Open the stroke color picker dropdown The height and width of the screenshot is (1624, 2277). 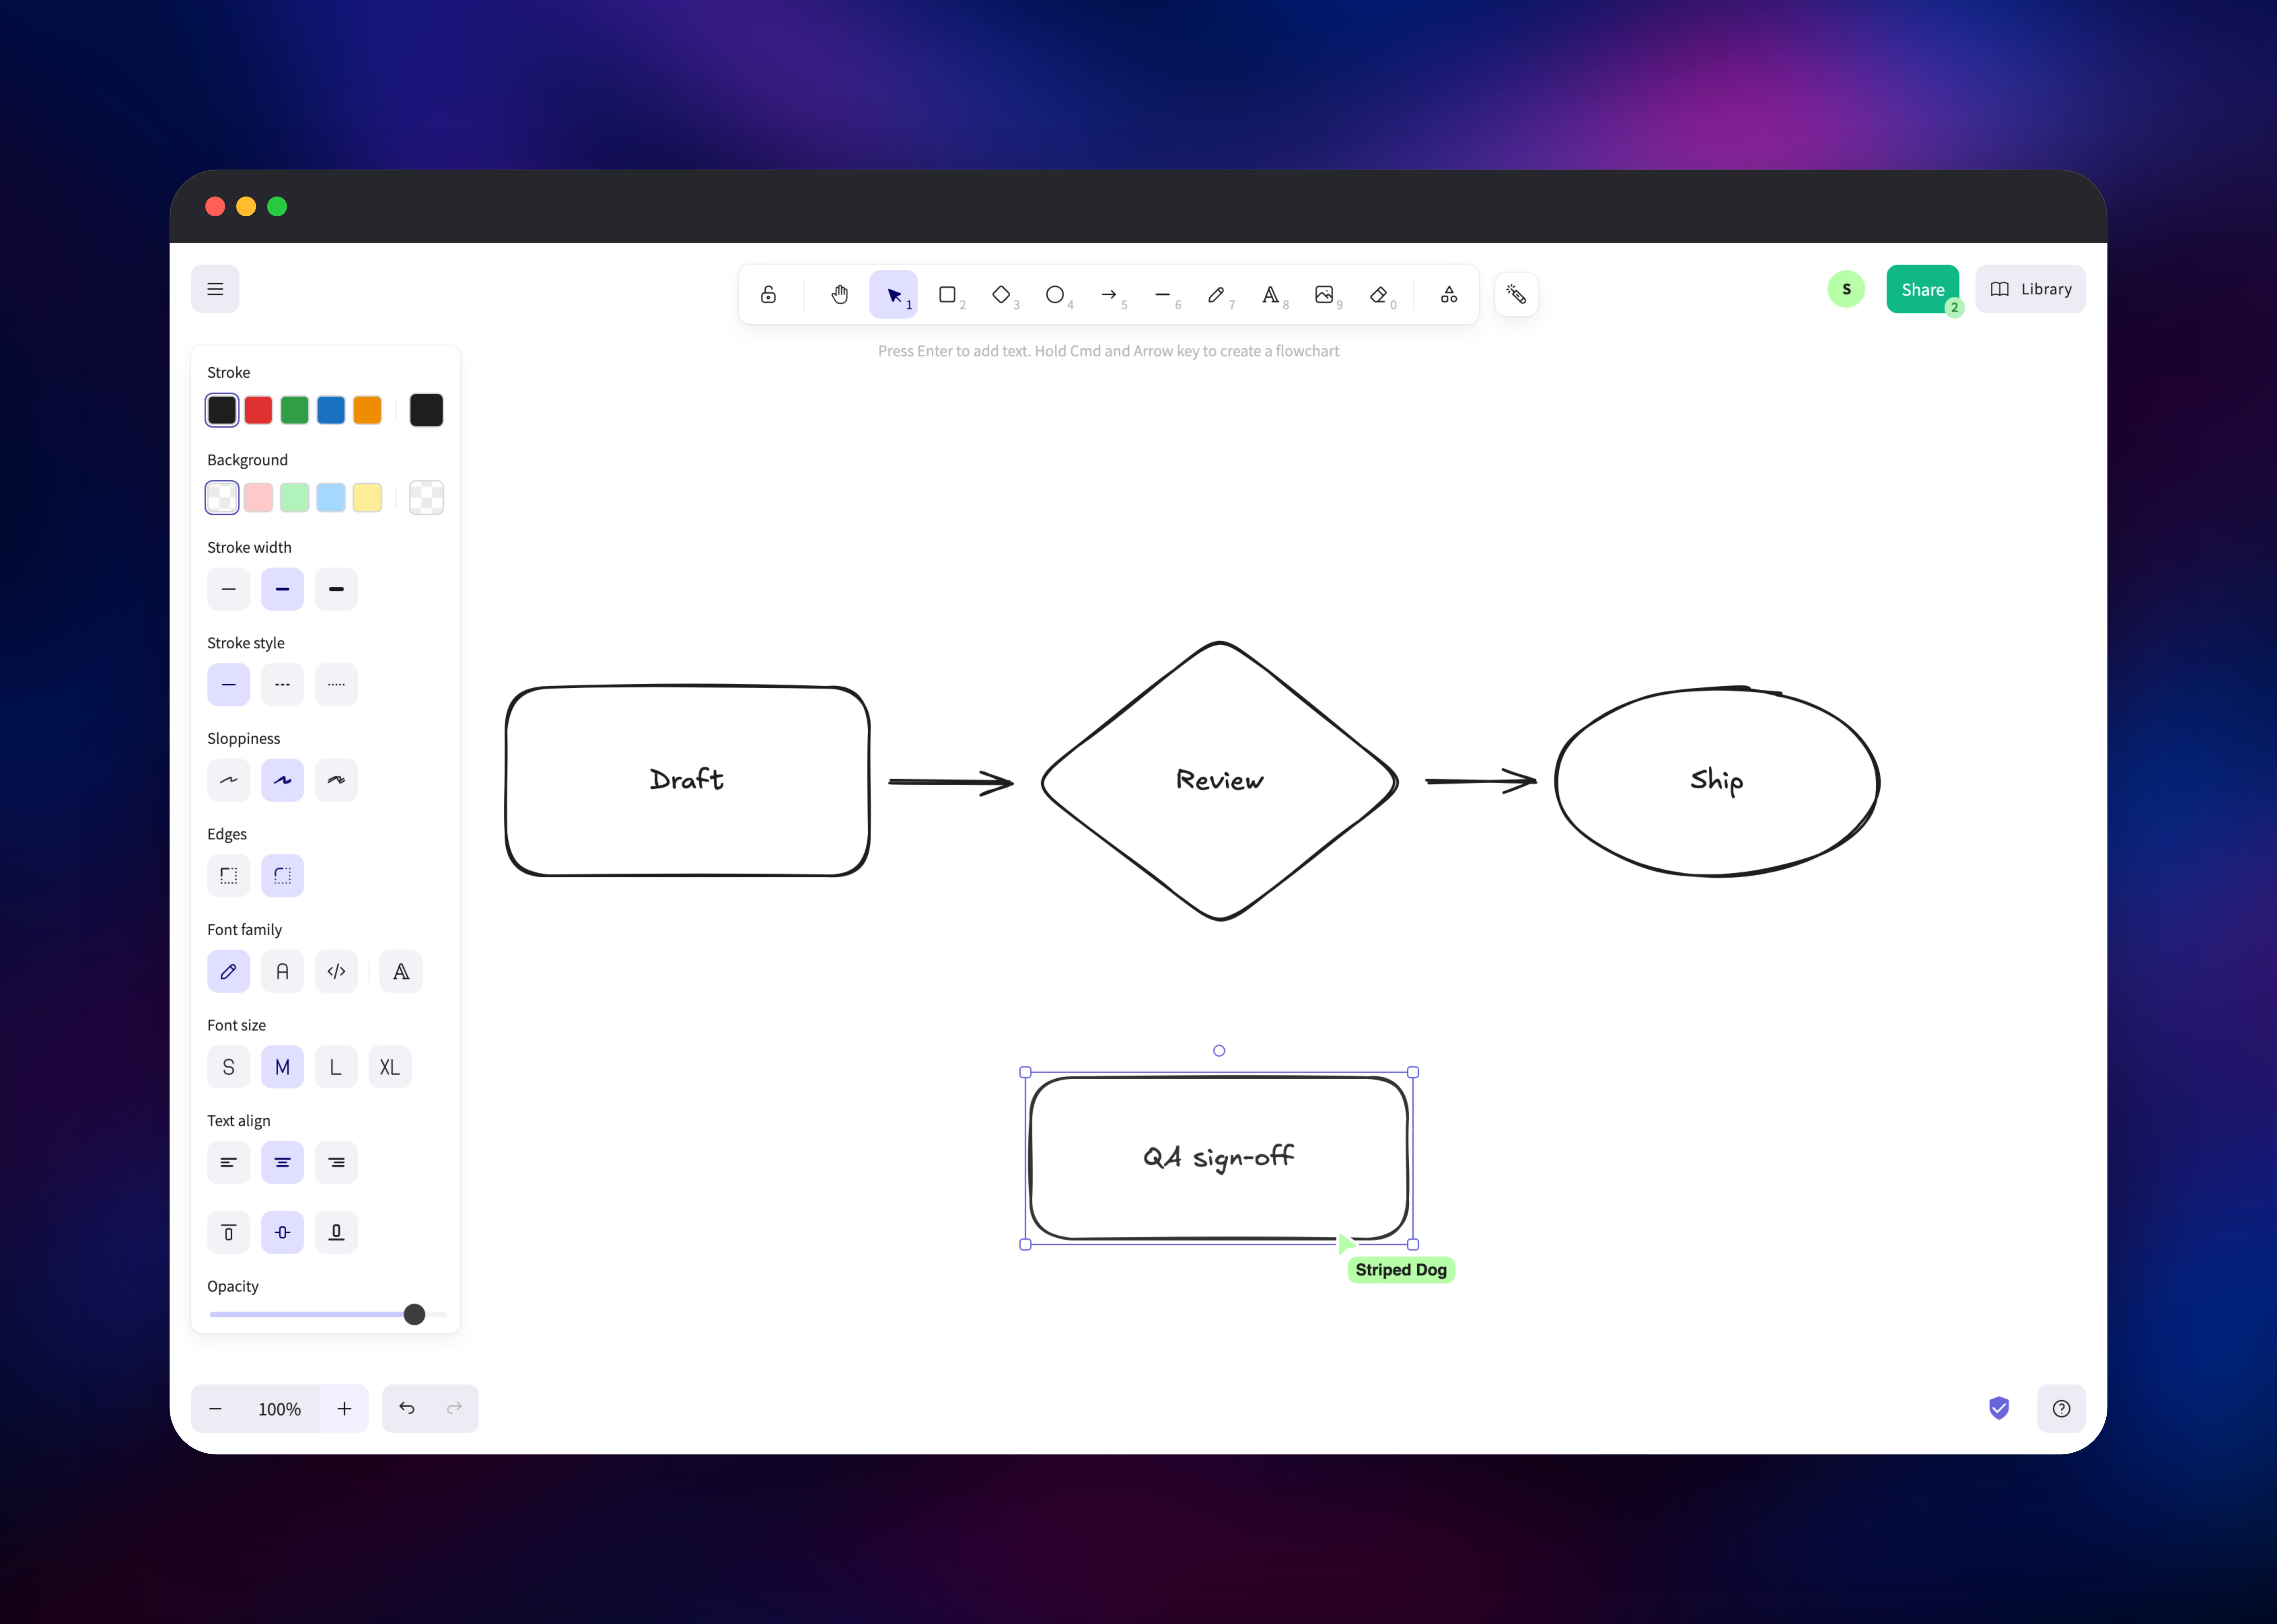pos(426,410)
